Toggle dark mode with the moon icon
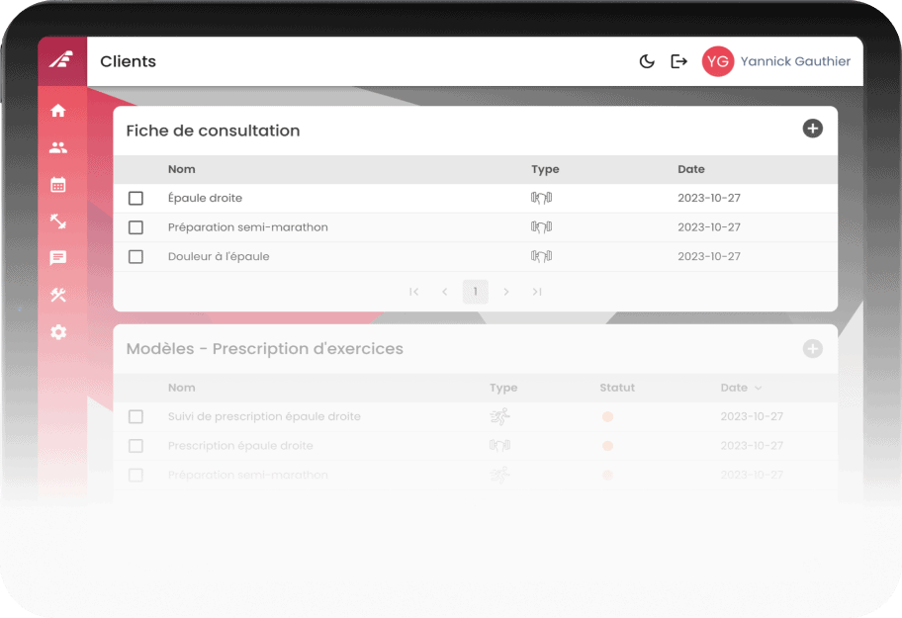Viewport: 902px width, 618px height. click(x=647, y=61)
